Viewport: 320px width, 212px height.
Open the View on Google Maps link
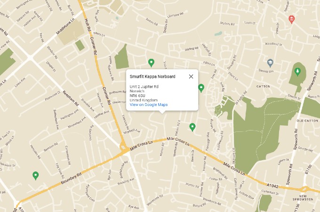click(149, 105)
